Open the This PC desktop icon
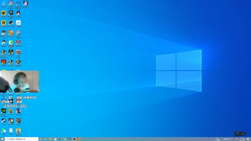 3,4
